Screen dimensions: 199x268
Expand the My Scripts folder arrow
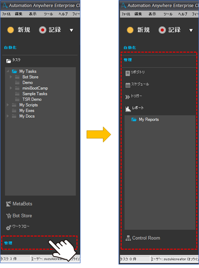[7, 105]
